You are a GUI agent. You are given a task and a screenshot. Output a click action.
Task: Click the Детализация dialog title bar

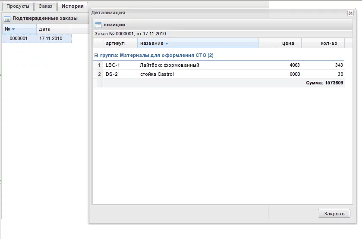(216, 13)
